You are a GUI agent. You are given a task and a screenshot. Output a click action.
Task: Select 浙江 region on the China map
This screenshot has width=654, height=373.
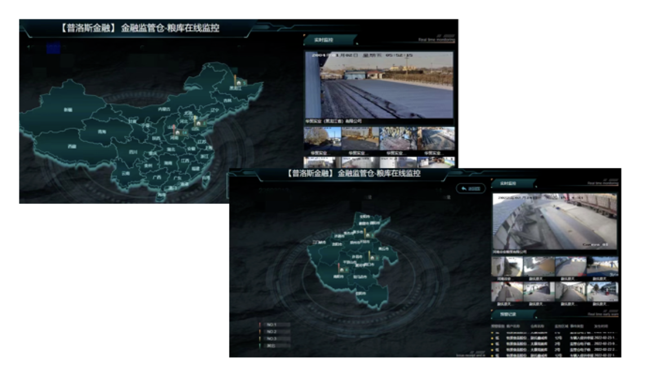pos(204,156)
